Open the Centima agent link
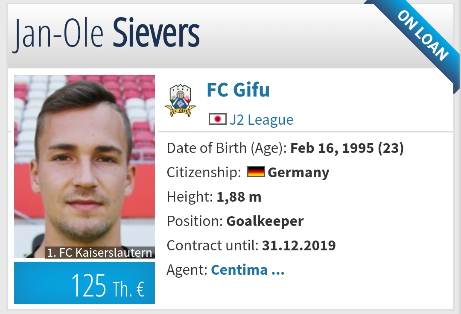Screen dimensions: 461x314 [x=248, y=270]
